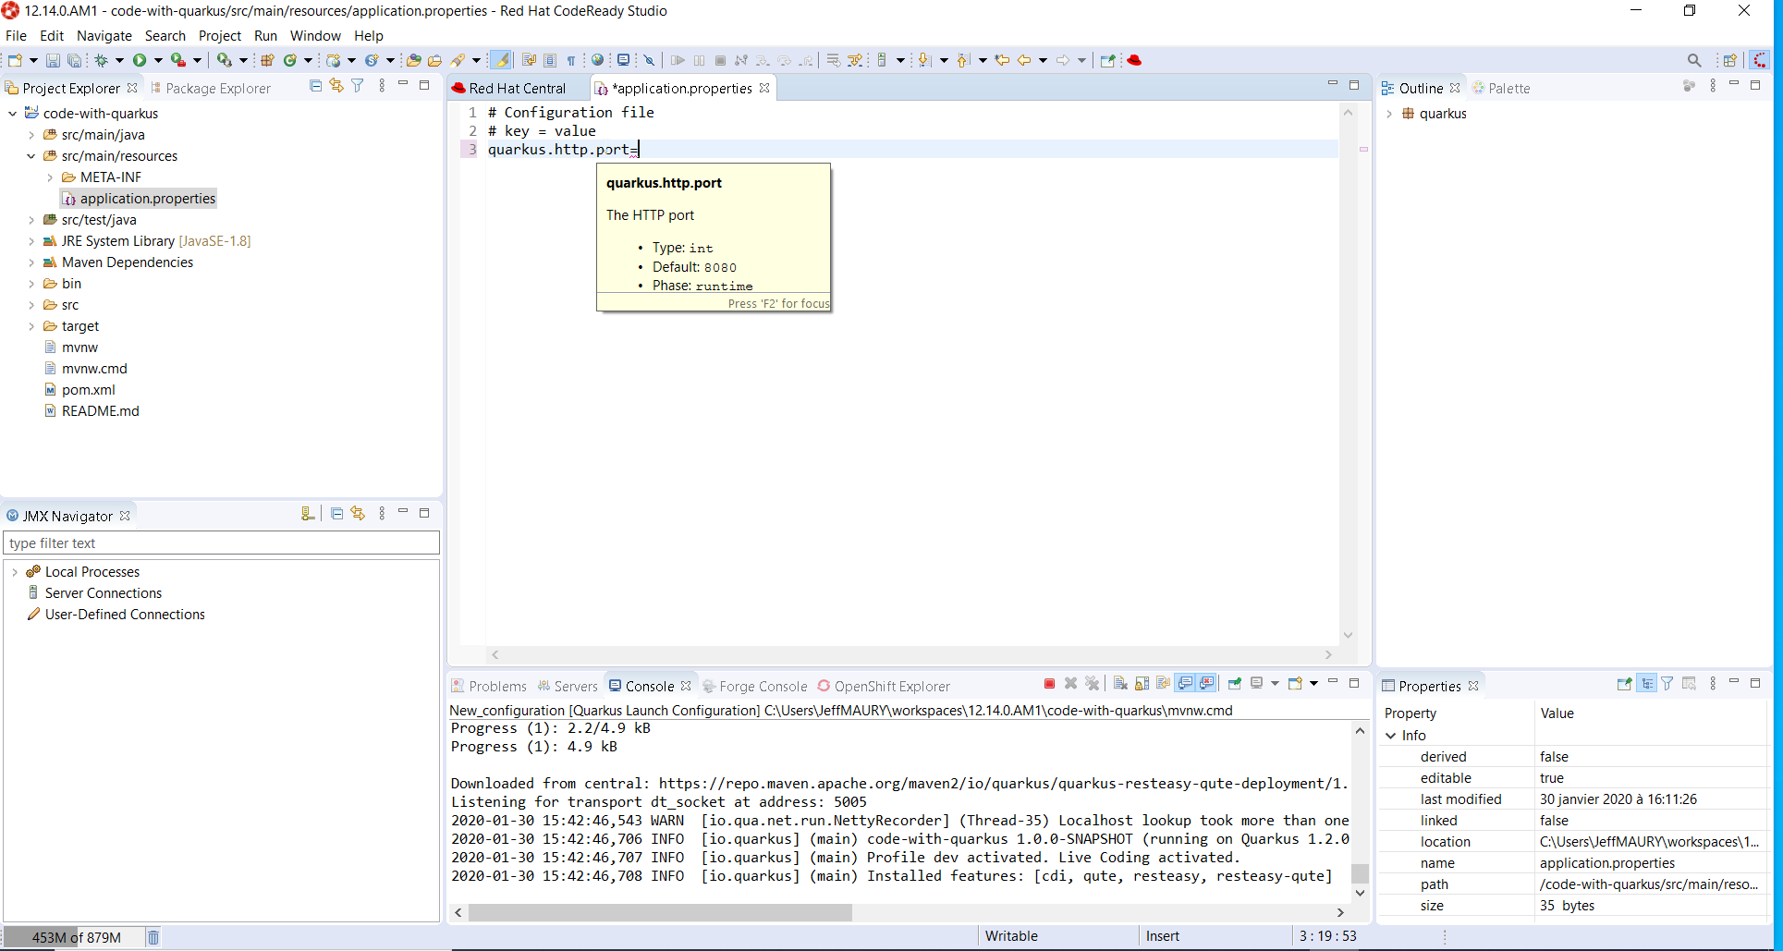The height and width of the screenshot is (951, 1783).
Task: Click the Red Hat Central hat toolbar icon
Action: pyautogui.click(x=1135, y=60)
